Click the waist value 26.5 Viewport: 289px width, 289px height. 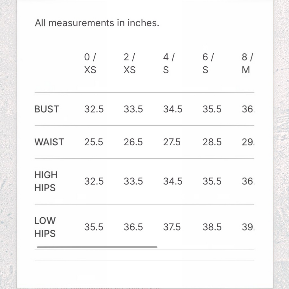[x=133, y=142]
